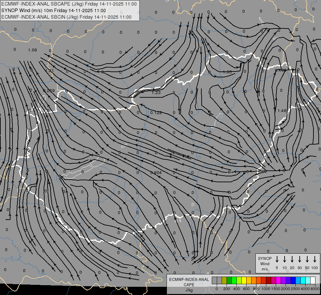Click the 1.05 value on the map
Viewport: 321px width, 295px height.
click(x=227, y=72)
